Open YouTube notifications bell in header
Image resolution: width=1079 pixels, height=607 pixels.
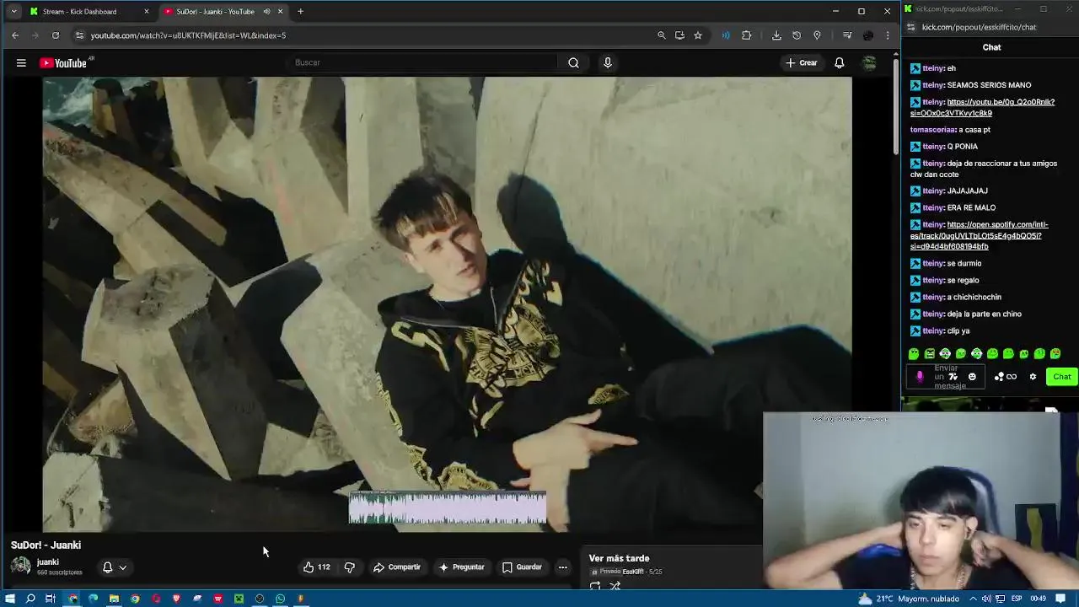click(x=839, y=62)
